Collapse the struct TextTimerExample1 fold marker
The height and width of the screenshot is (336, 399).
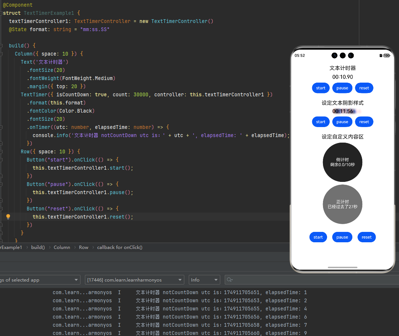coord(1,13)
